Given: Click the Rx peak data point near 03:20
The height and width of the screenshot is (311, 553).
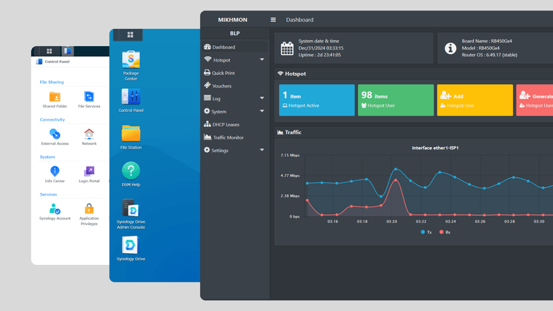Looking at the screenshot, I should pyautogui.click(x=395, y=180).
